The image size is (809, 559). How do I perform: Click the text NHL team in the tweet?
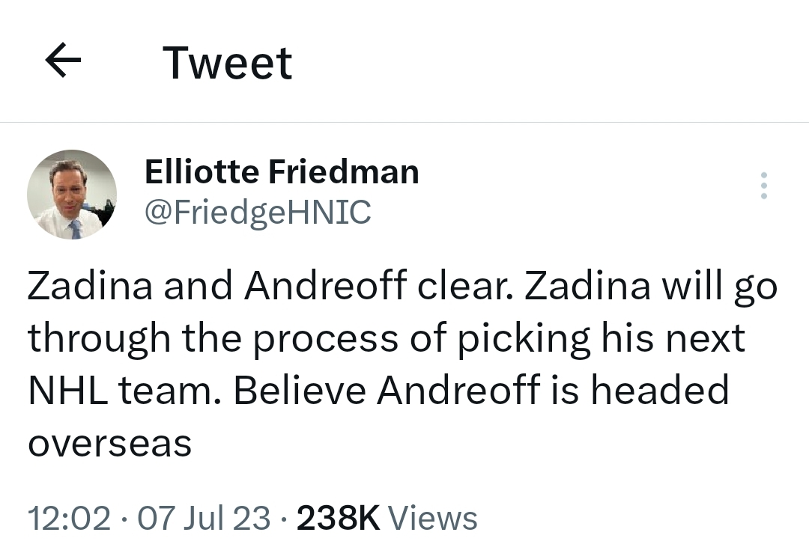[120, 390]
